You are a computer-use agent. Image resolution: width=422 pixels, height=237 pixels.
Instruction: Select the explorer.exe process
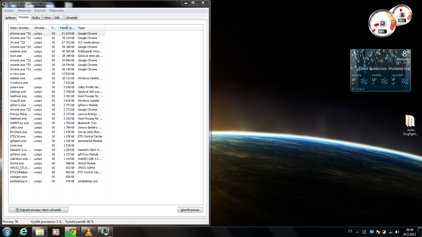(57, 51)
